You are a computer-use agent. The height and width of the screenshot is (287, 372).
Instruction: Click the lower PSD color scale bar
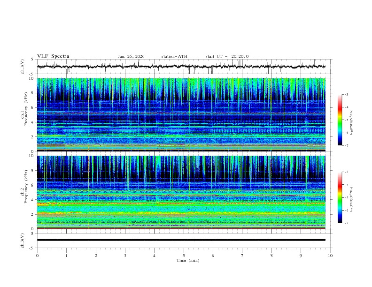click(340, 197)
